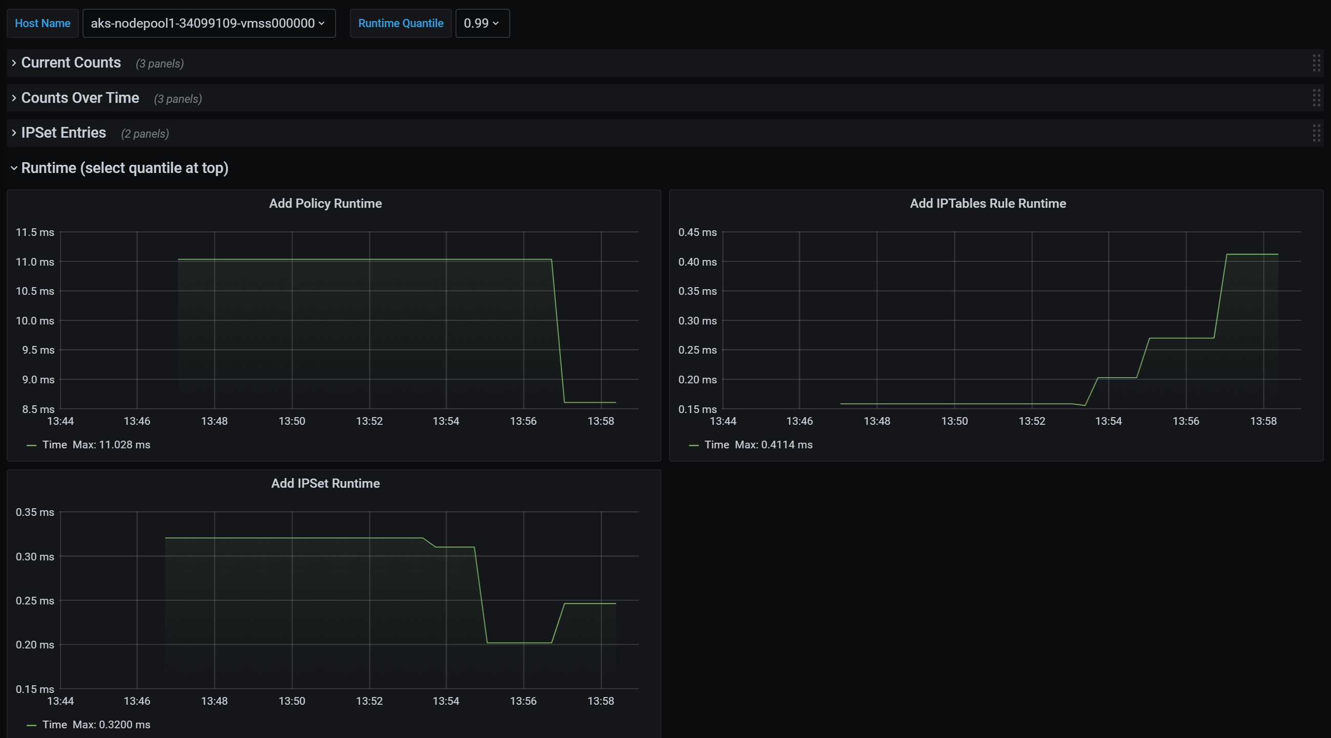This screenshot has width=1331, height=738.
Task: Open Add IPTables Rule Runtime panel menu
Action: point(987,203)
